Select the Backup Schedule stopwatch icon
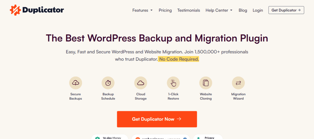Screen dimensions: 314x139 (108, 83)
